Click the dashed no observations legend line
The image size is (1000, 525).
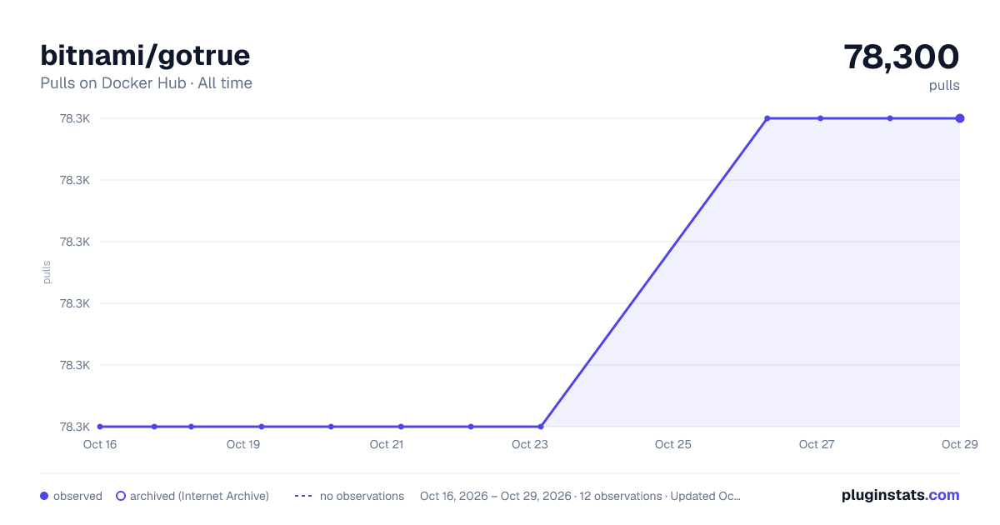tap(303, 496)
